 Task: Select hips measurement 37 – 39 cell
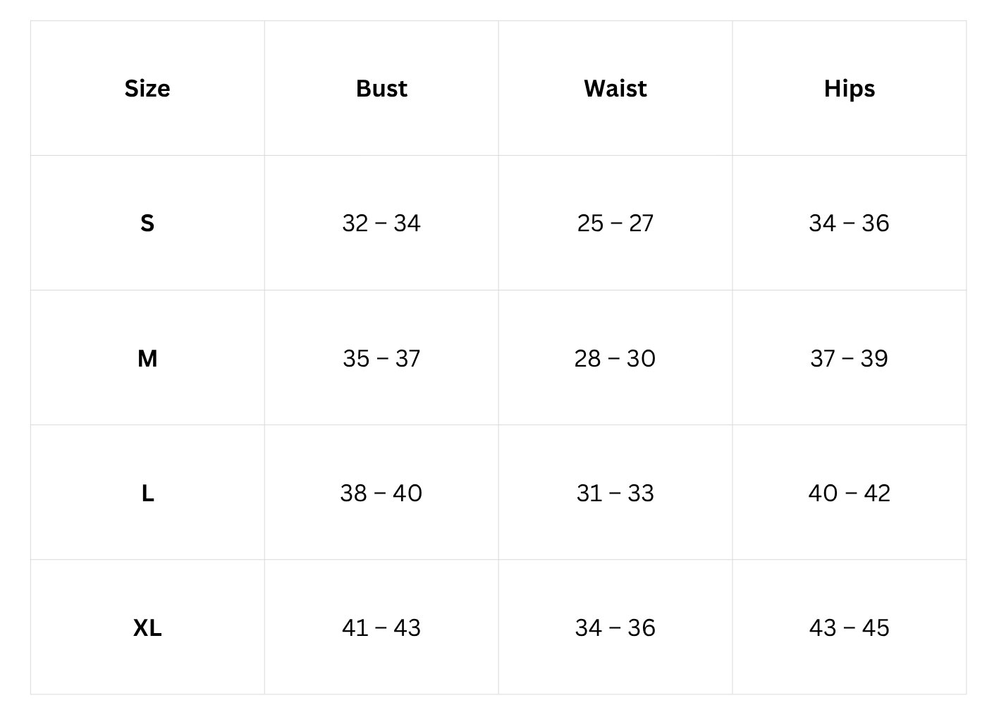point(850,358)
